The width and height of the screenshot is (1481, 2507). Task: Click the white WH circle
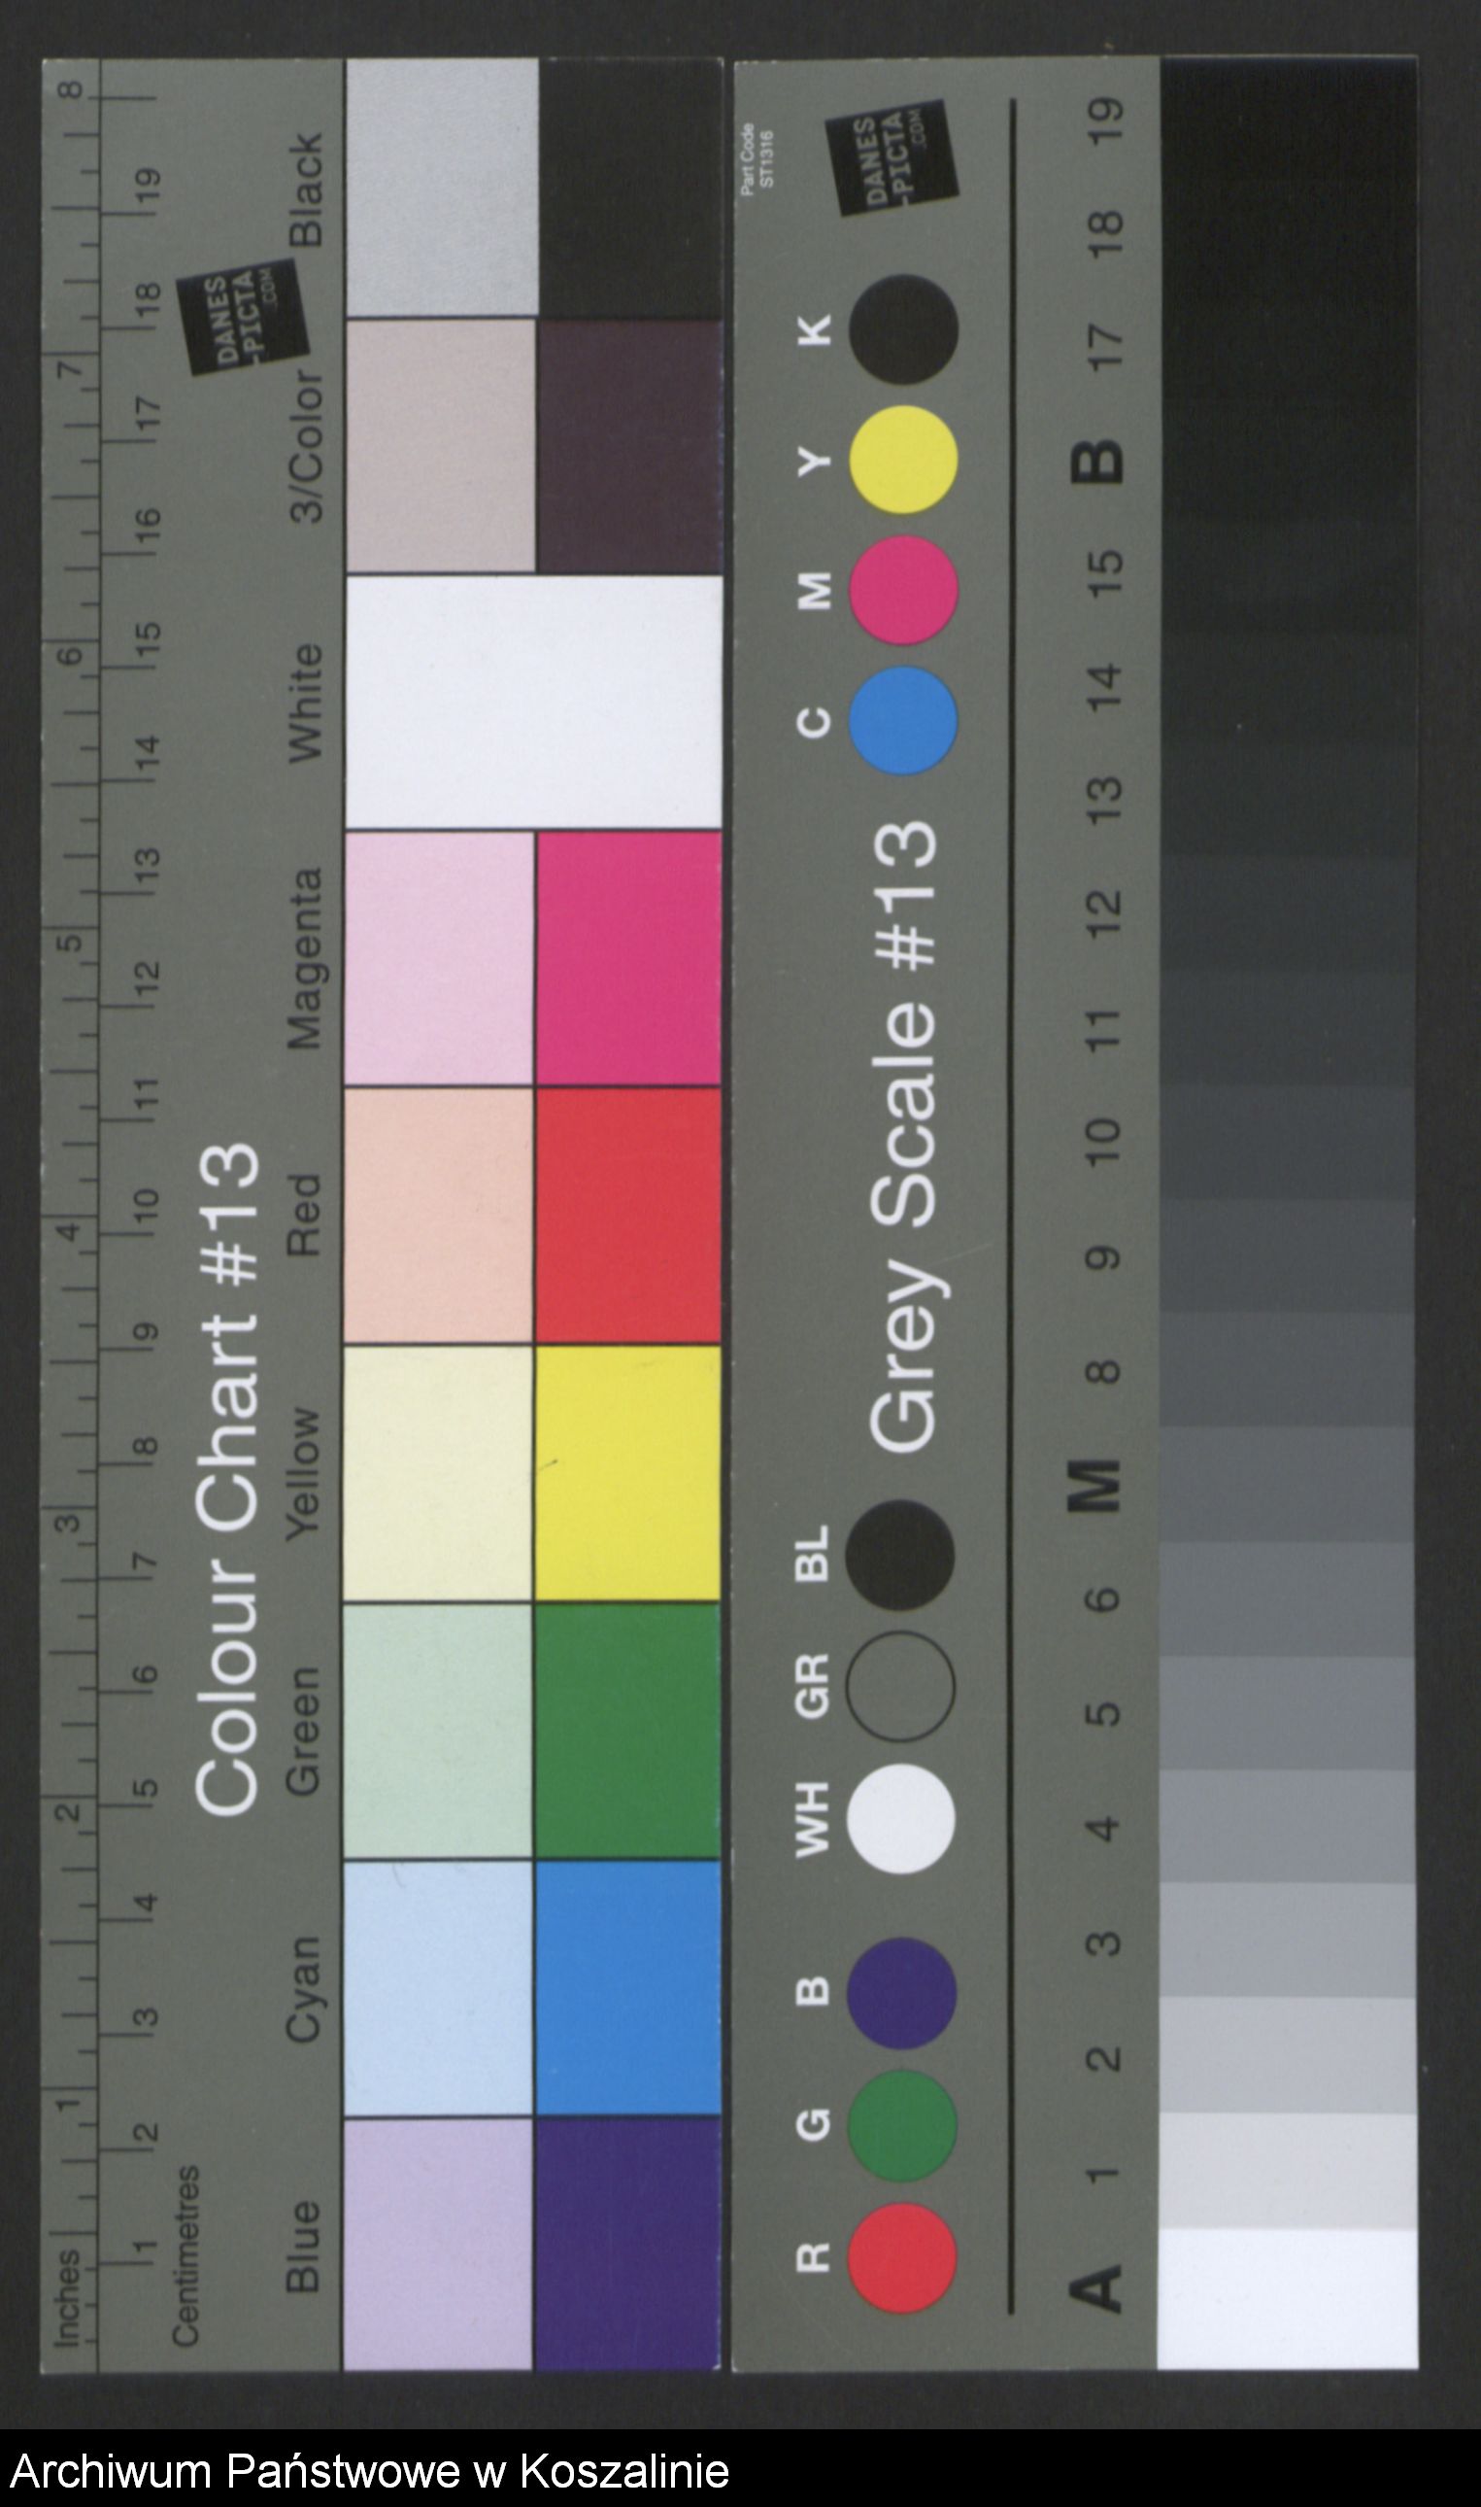tap(900, 1818)
